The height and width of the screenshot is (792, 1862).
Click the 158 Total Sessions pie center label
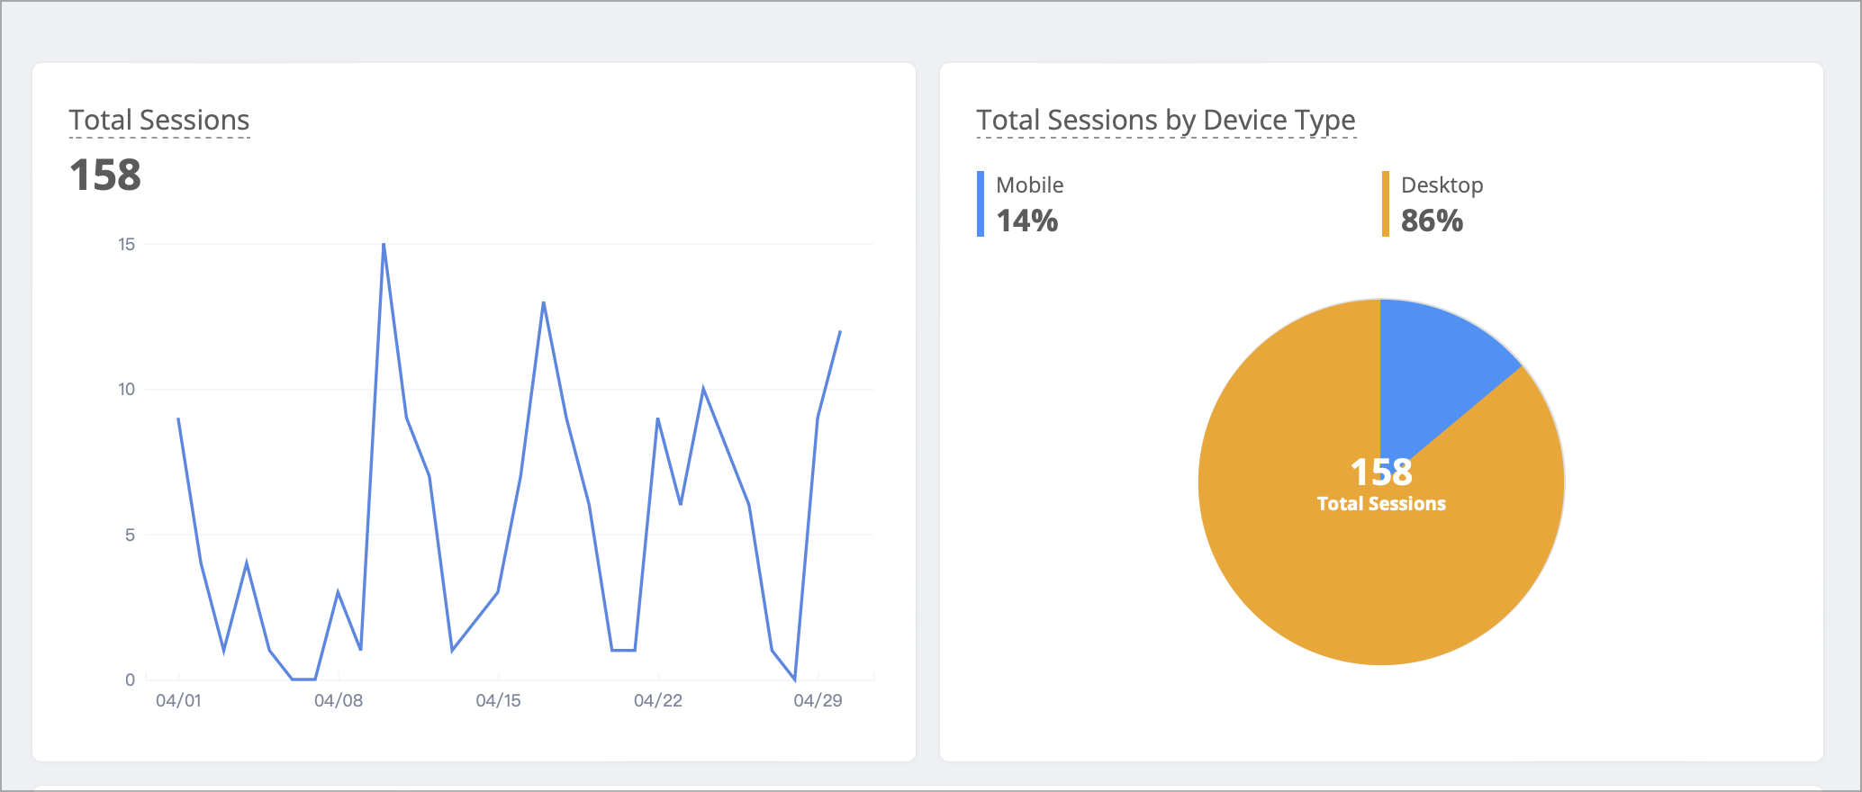(x=1381, y=484)
